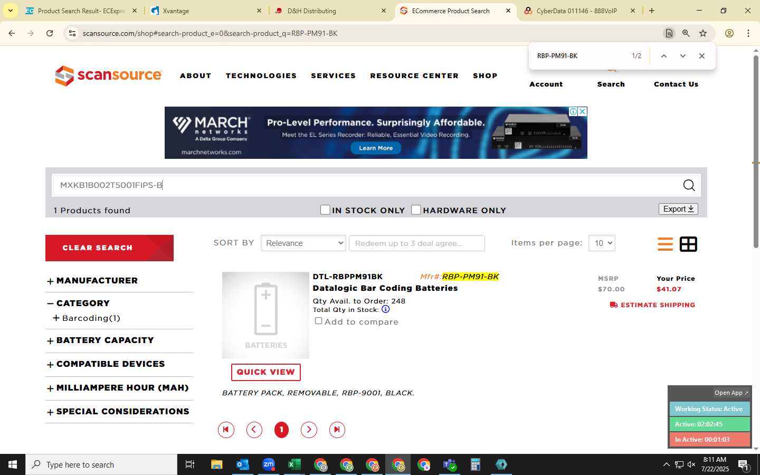Collapse the CATEGORY filter

click(x=50, y=303)
